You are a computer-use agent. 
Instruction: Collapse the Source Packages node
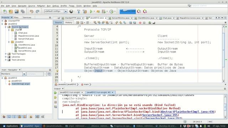coord(6,27)
